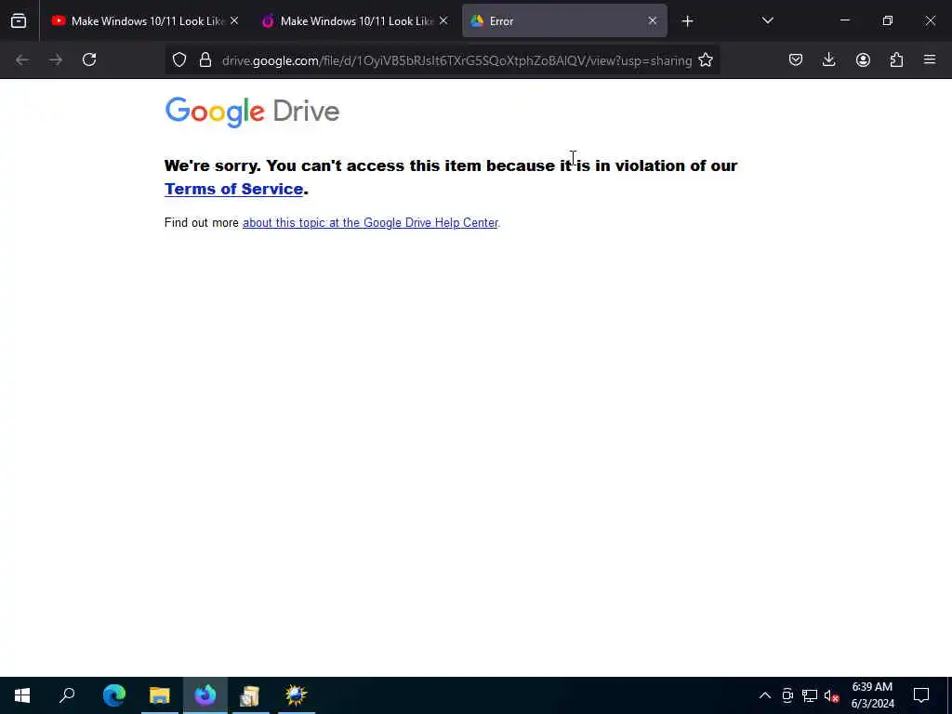Open the Extensions puzzle icon

[896, 59]
